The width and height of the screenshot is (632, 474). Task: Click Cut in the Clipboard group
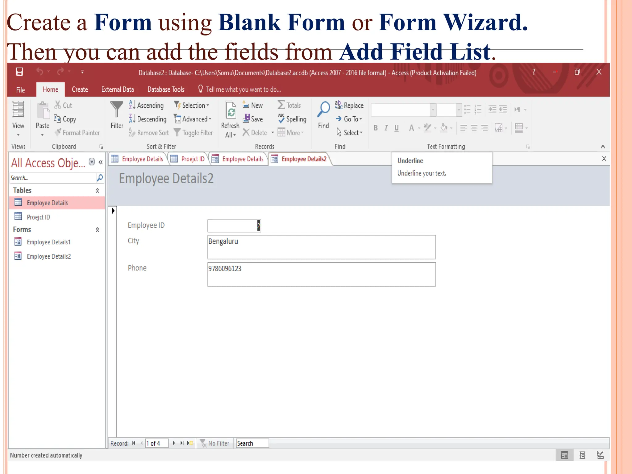coord(63,105)
